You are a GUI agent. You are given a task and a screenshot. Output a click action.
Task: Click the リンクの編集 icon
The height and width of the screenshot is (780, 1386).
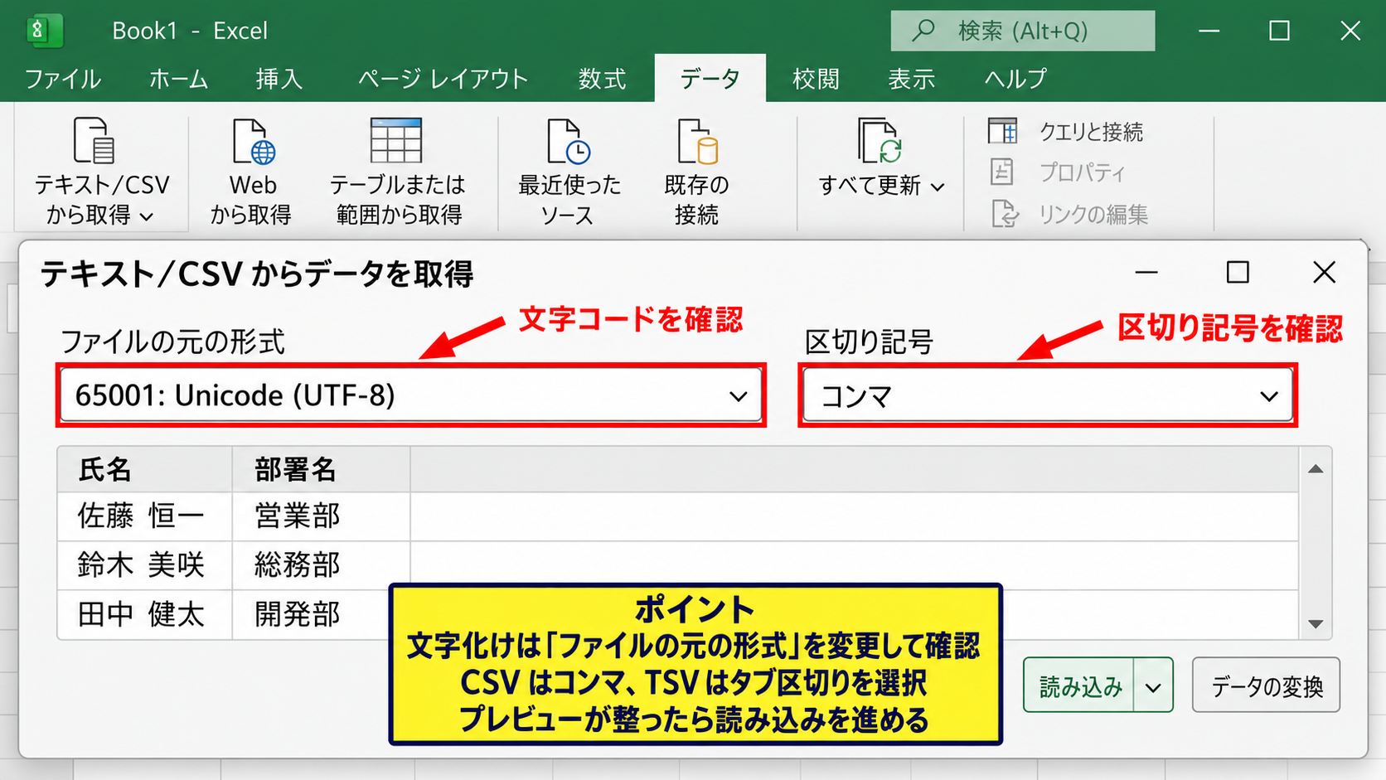tap(1005, 214)
